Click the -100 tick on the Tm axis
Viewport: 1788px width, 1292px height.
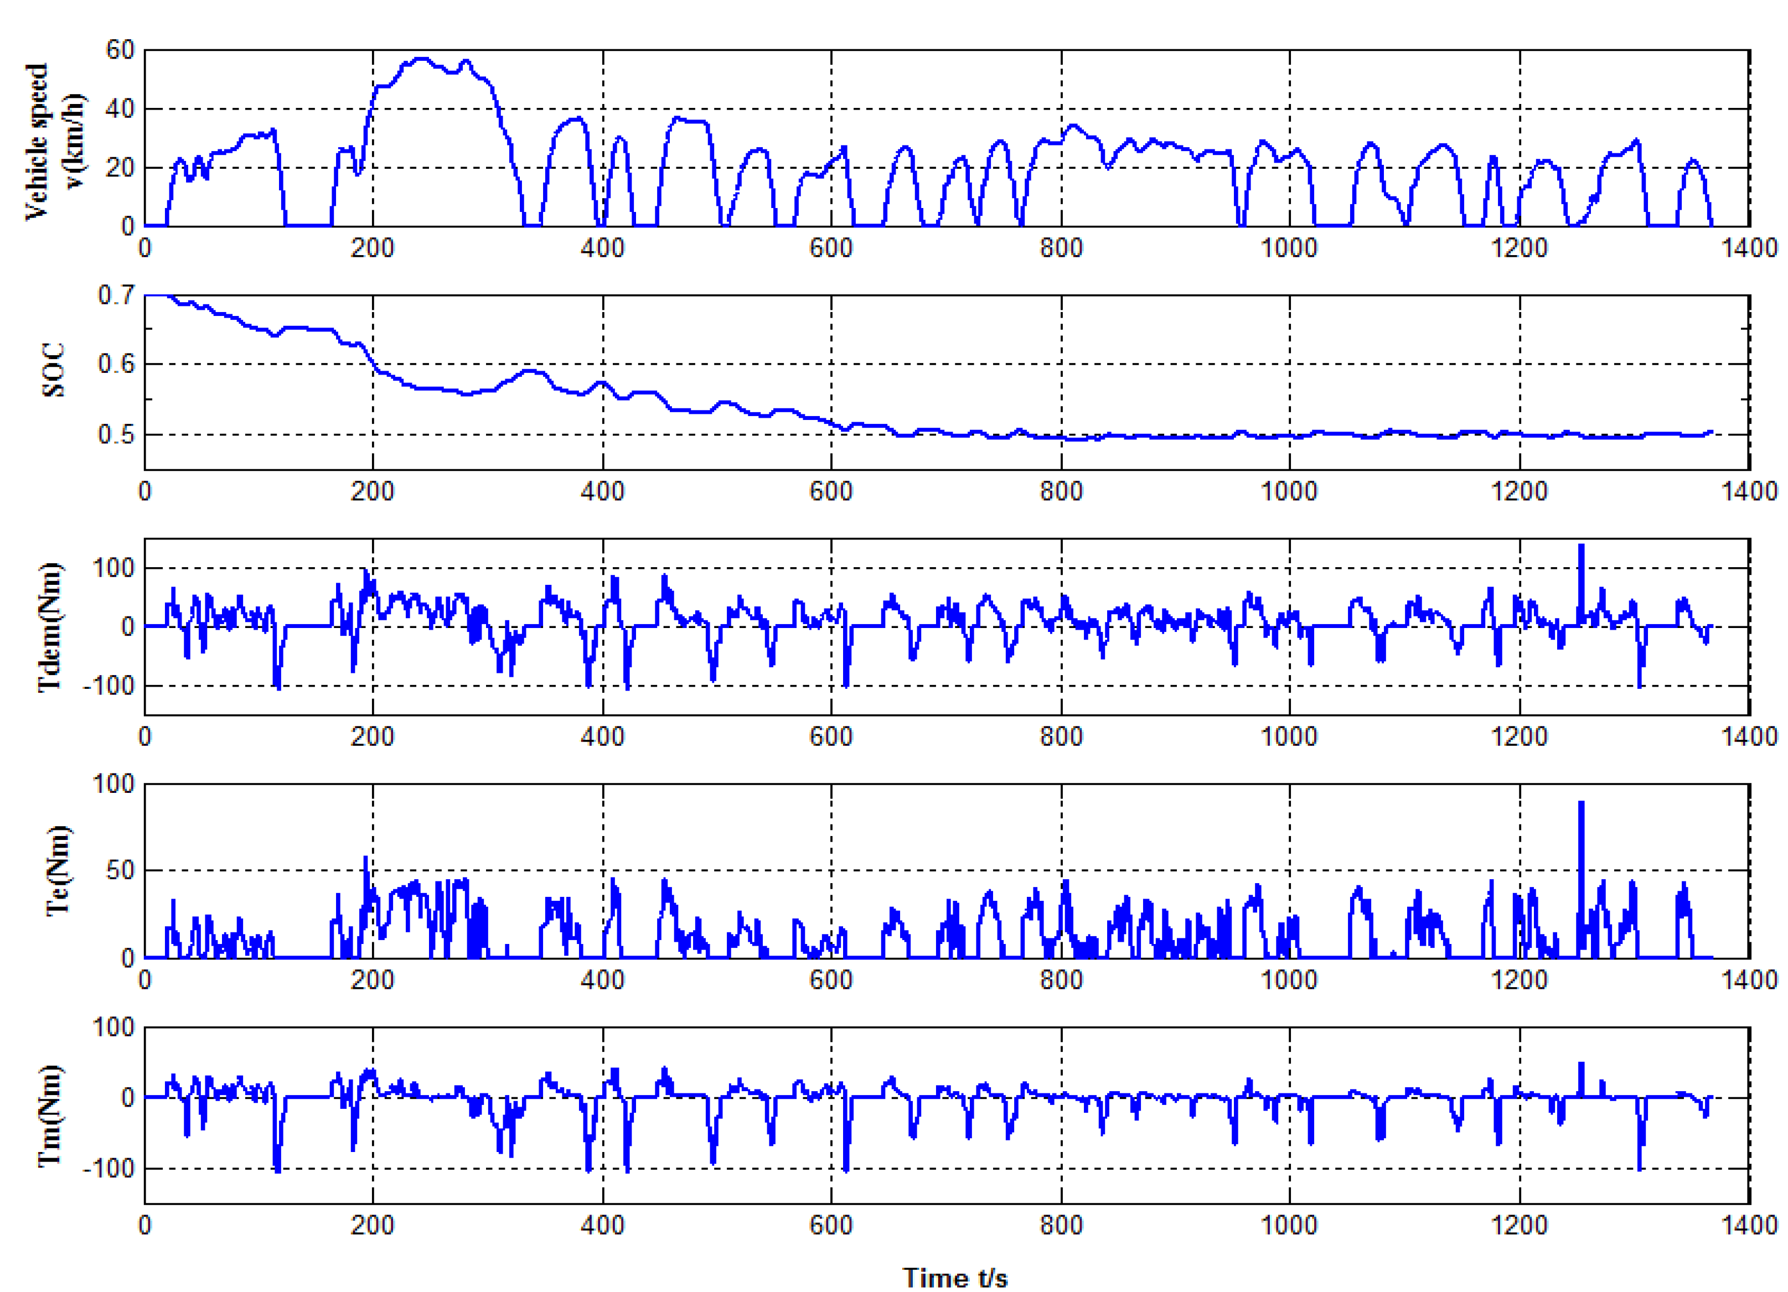[109, 1168]
